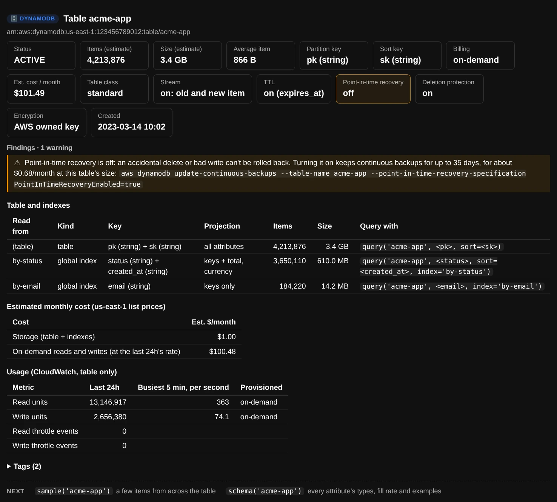Click the Storage cost $1.00
Viewport: 557px width, 502px height.
click(226, 337)
